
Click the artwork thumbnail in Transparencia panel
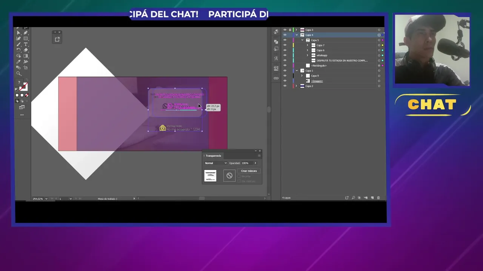click(210, 176)
